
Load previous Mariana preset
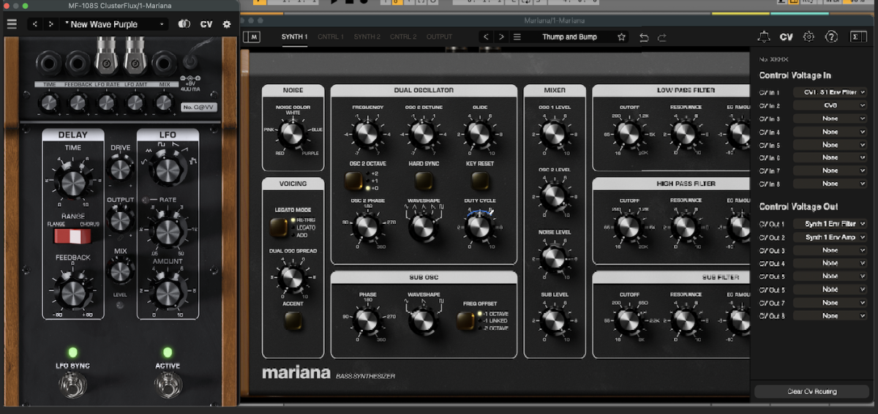[x=486, y=37]
